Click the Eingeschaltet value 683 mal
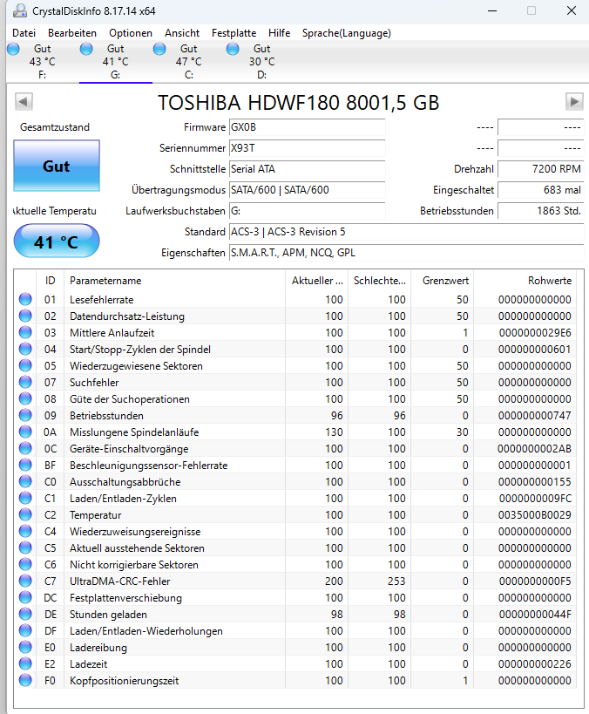Image resolution: width=589 pixels, height=714 pixels. click(x=541, y=190)
